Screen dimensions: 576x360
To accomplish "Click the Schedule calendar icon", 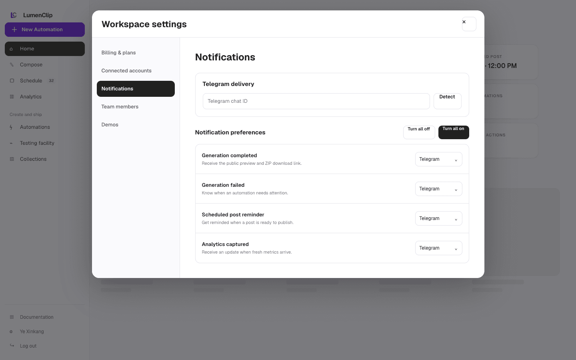I will tap(12, 81).
